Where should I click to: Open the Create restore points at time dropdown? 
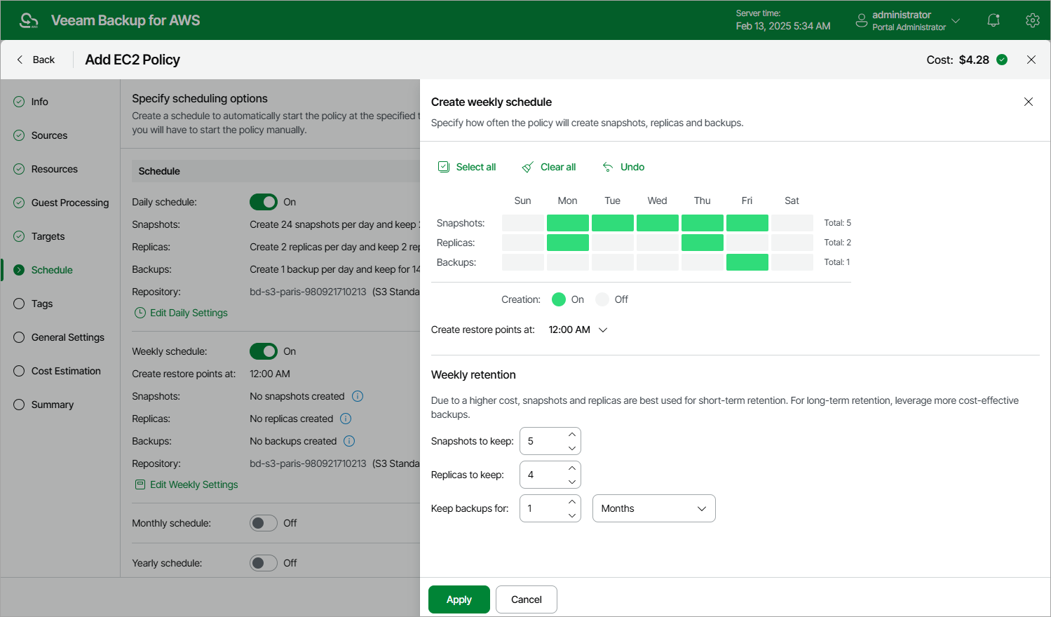(x=578, y=330)
